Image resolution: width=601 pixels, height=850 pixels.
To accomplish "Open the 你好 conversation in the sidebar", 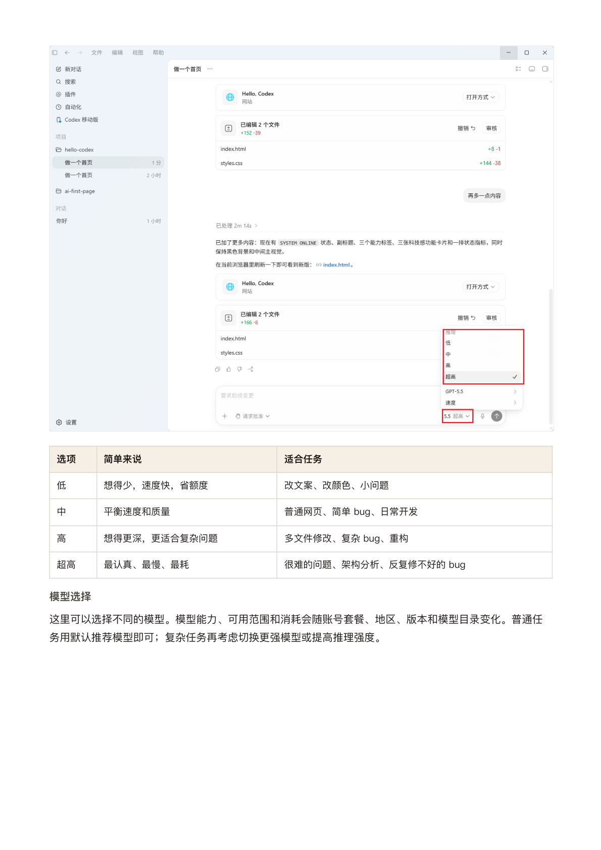I will coord(109,221).
